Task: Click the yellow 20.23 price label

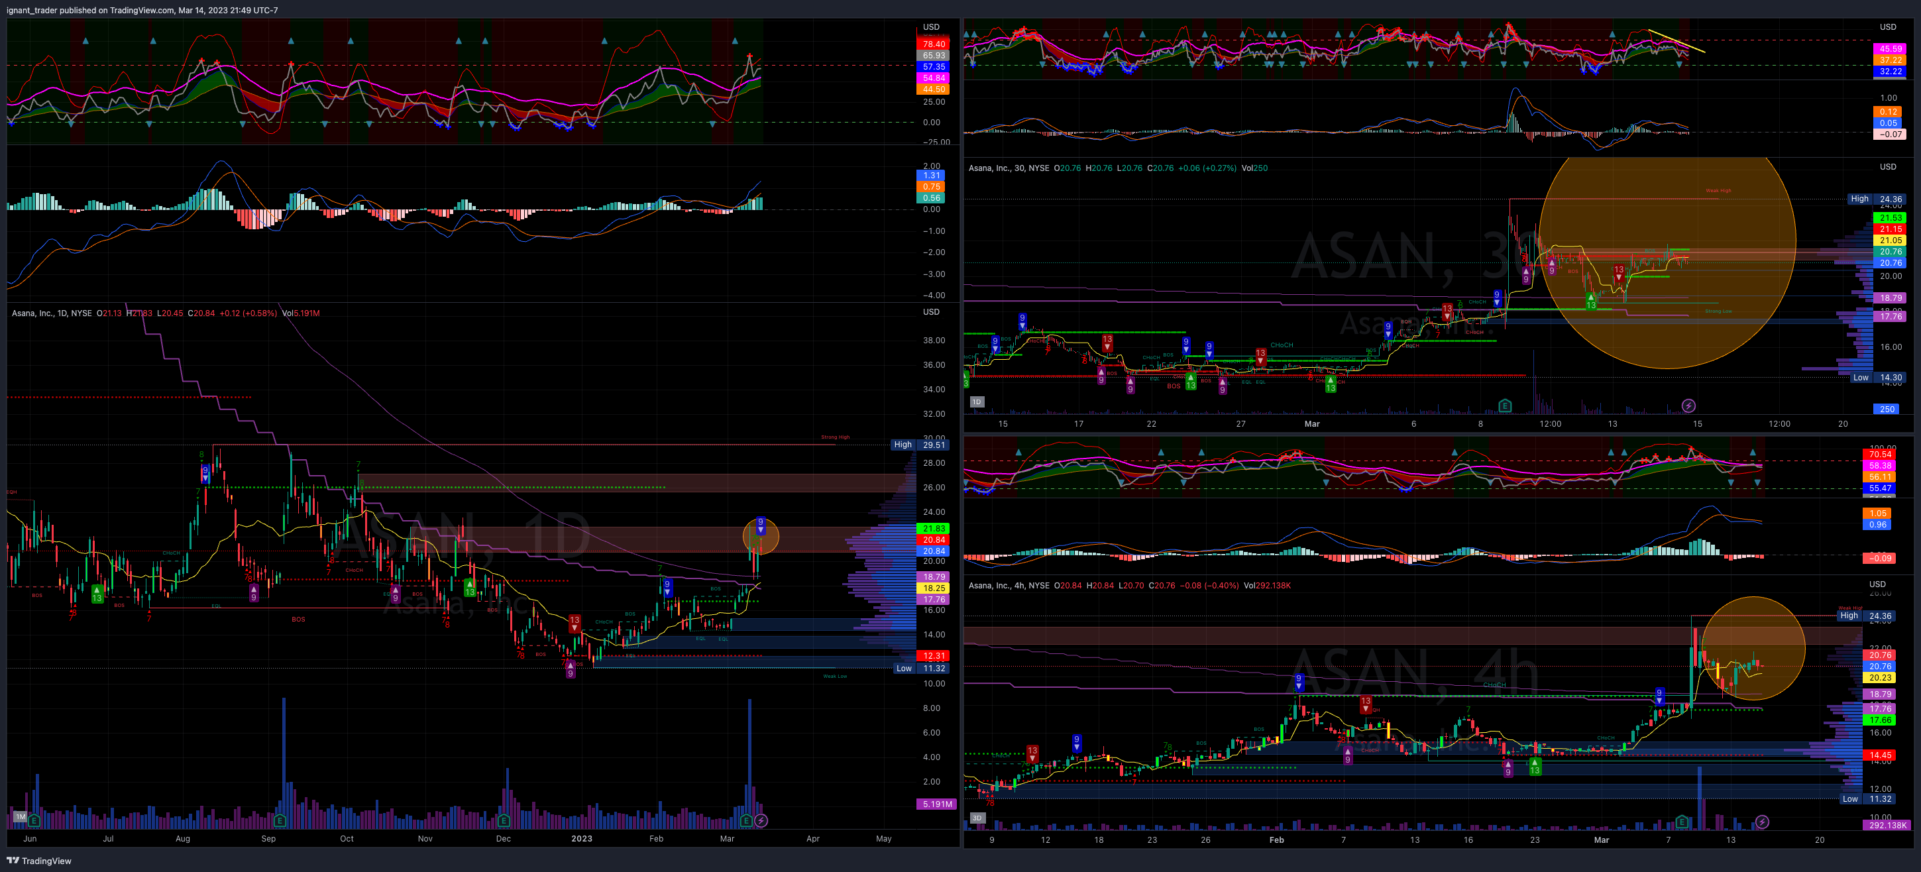Action: tap(1879, 677)
